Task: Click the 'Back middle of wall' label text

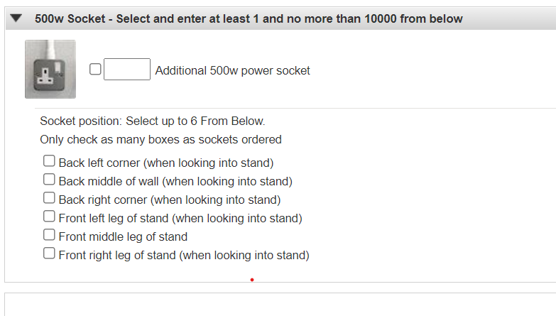Action: [x=175, y=181]
